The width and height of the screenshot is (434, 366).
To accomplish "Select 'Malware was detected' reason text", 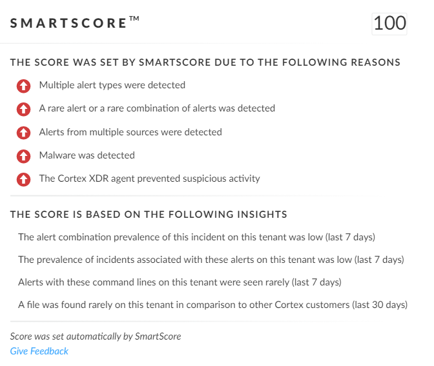I will tap(87, 155).
